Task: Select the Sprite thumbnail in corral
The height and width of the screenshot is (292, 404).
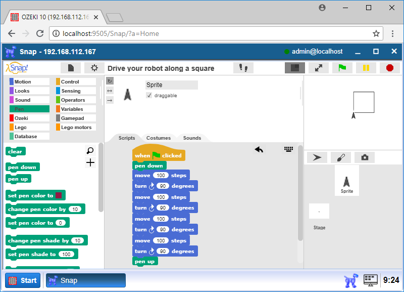Action: click(347, 181)
